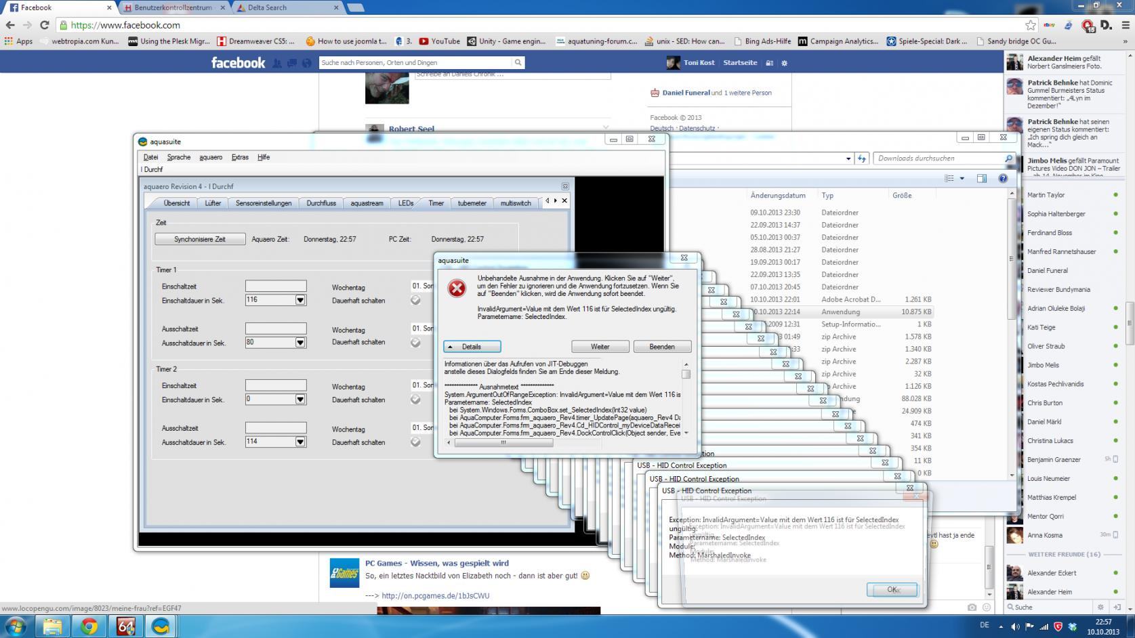1135x638 pixels.
Task: Reload the Facebook page
Action: (x=45, y=25)
